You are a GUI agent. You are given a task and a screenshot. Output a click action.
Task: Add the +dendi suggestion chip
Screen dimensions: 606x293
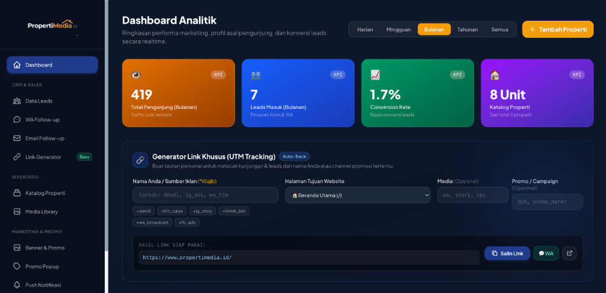coord(143,211)
